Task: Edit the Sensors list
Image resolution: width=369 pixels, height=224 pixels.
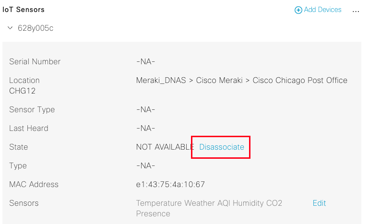Action: (x=319, y=203)
